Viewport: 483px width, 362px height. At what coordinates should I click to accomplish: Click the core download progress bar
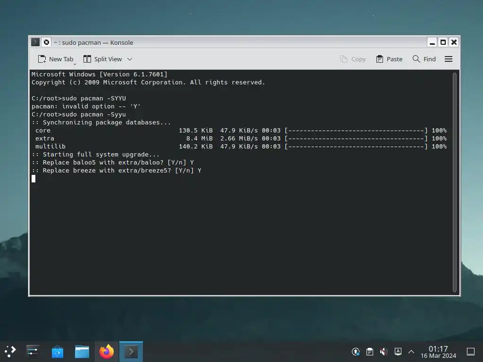coord(356,131)
